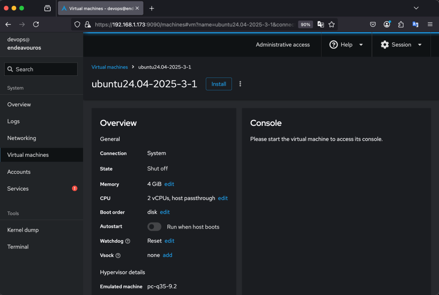This screenshot has height=295, width=439.
Task: Open the Session dropdown menu
Action: pos(401,45)
